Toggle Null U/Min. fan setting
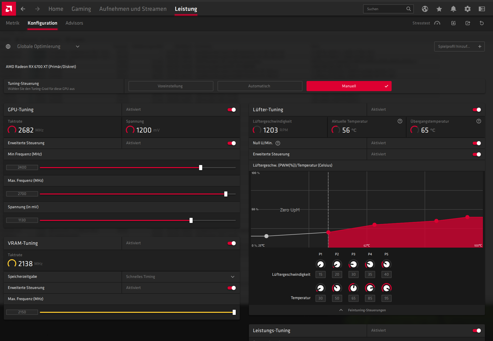Image resolution: width=493 pixels, height=341 pixels. [x=477, y=143]
